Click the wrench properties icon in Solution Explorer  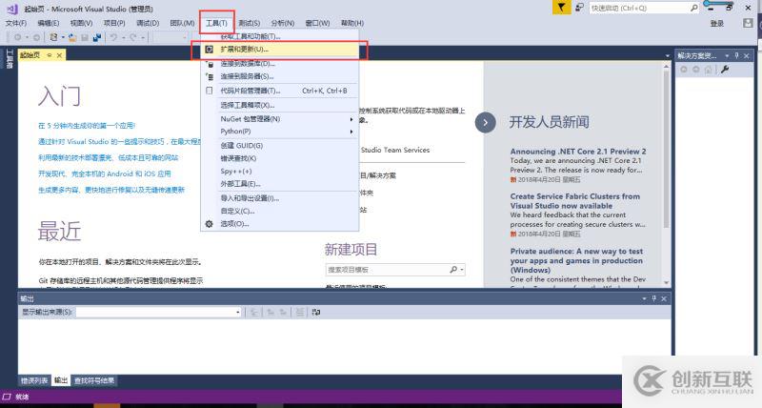point(725,70)
